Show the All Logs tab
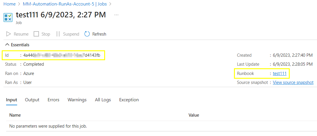Image resolution: width=317 pixels, height=136 pixels. click(x=103, y=100)
